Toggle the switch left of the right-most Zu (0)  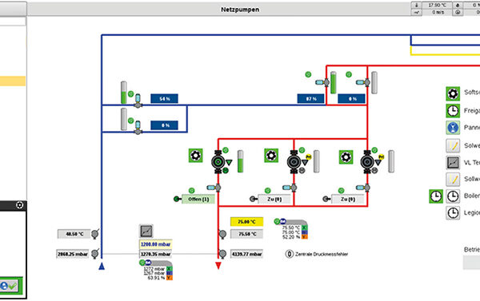pyautogui.click(x=326, y=199)
